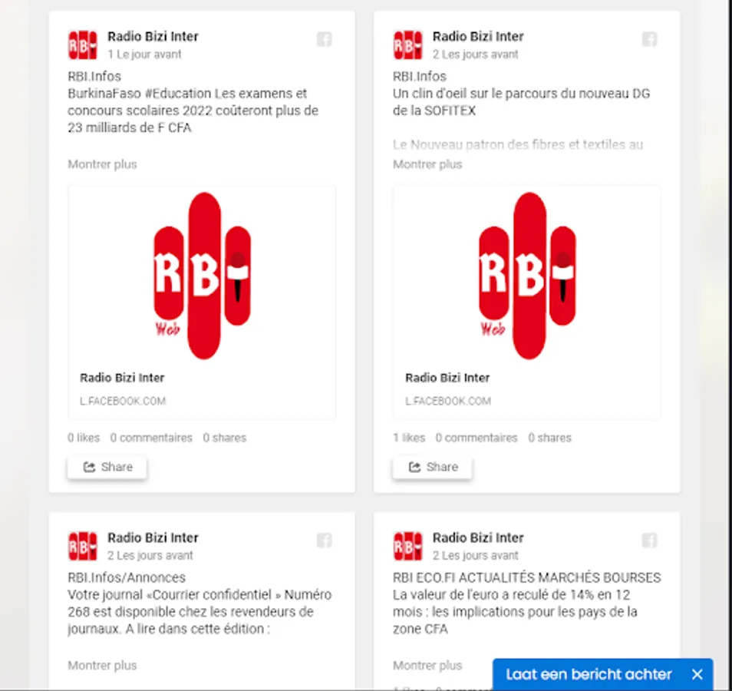This screenshot has height=691, width=732.
Task: Open 'Radio Bizi Inter' author name on euro value post
Action: click(x=478, y=537)
